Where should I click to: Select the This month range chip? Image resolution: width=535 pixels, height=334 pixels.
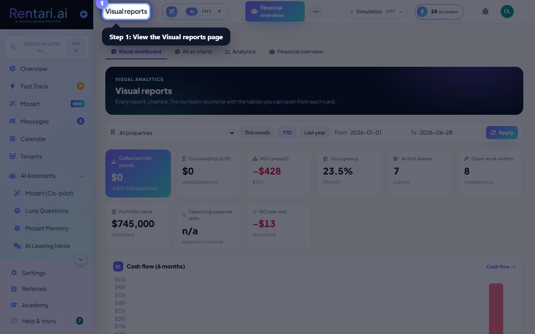pyautogui.click(x=257, y=133)
